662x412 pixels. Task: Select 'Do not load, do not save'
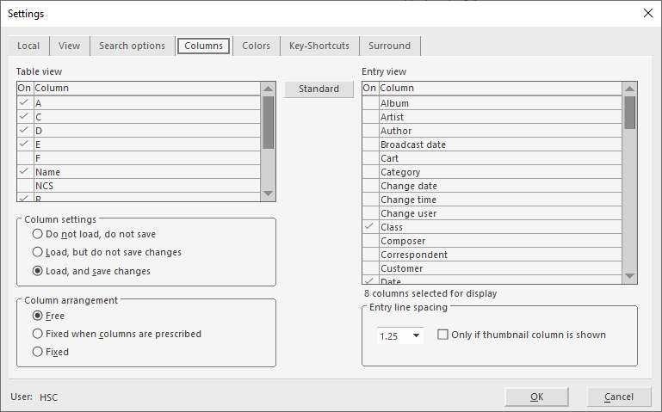click(x=37, y=234)
